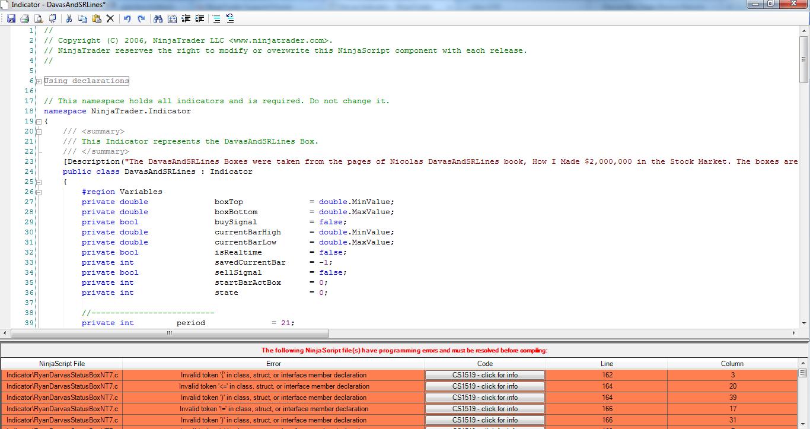Select error row Invalid token '!='

tap(273, 409)
